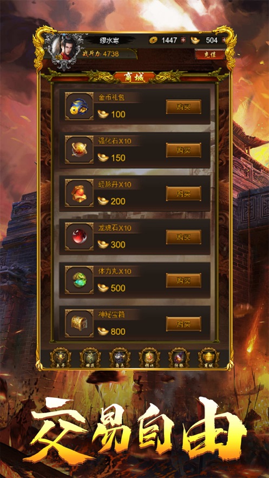Buy 经脉丹X10 for 200
This screenshot has width=269, height=478.
click(x=183, y=194)
